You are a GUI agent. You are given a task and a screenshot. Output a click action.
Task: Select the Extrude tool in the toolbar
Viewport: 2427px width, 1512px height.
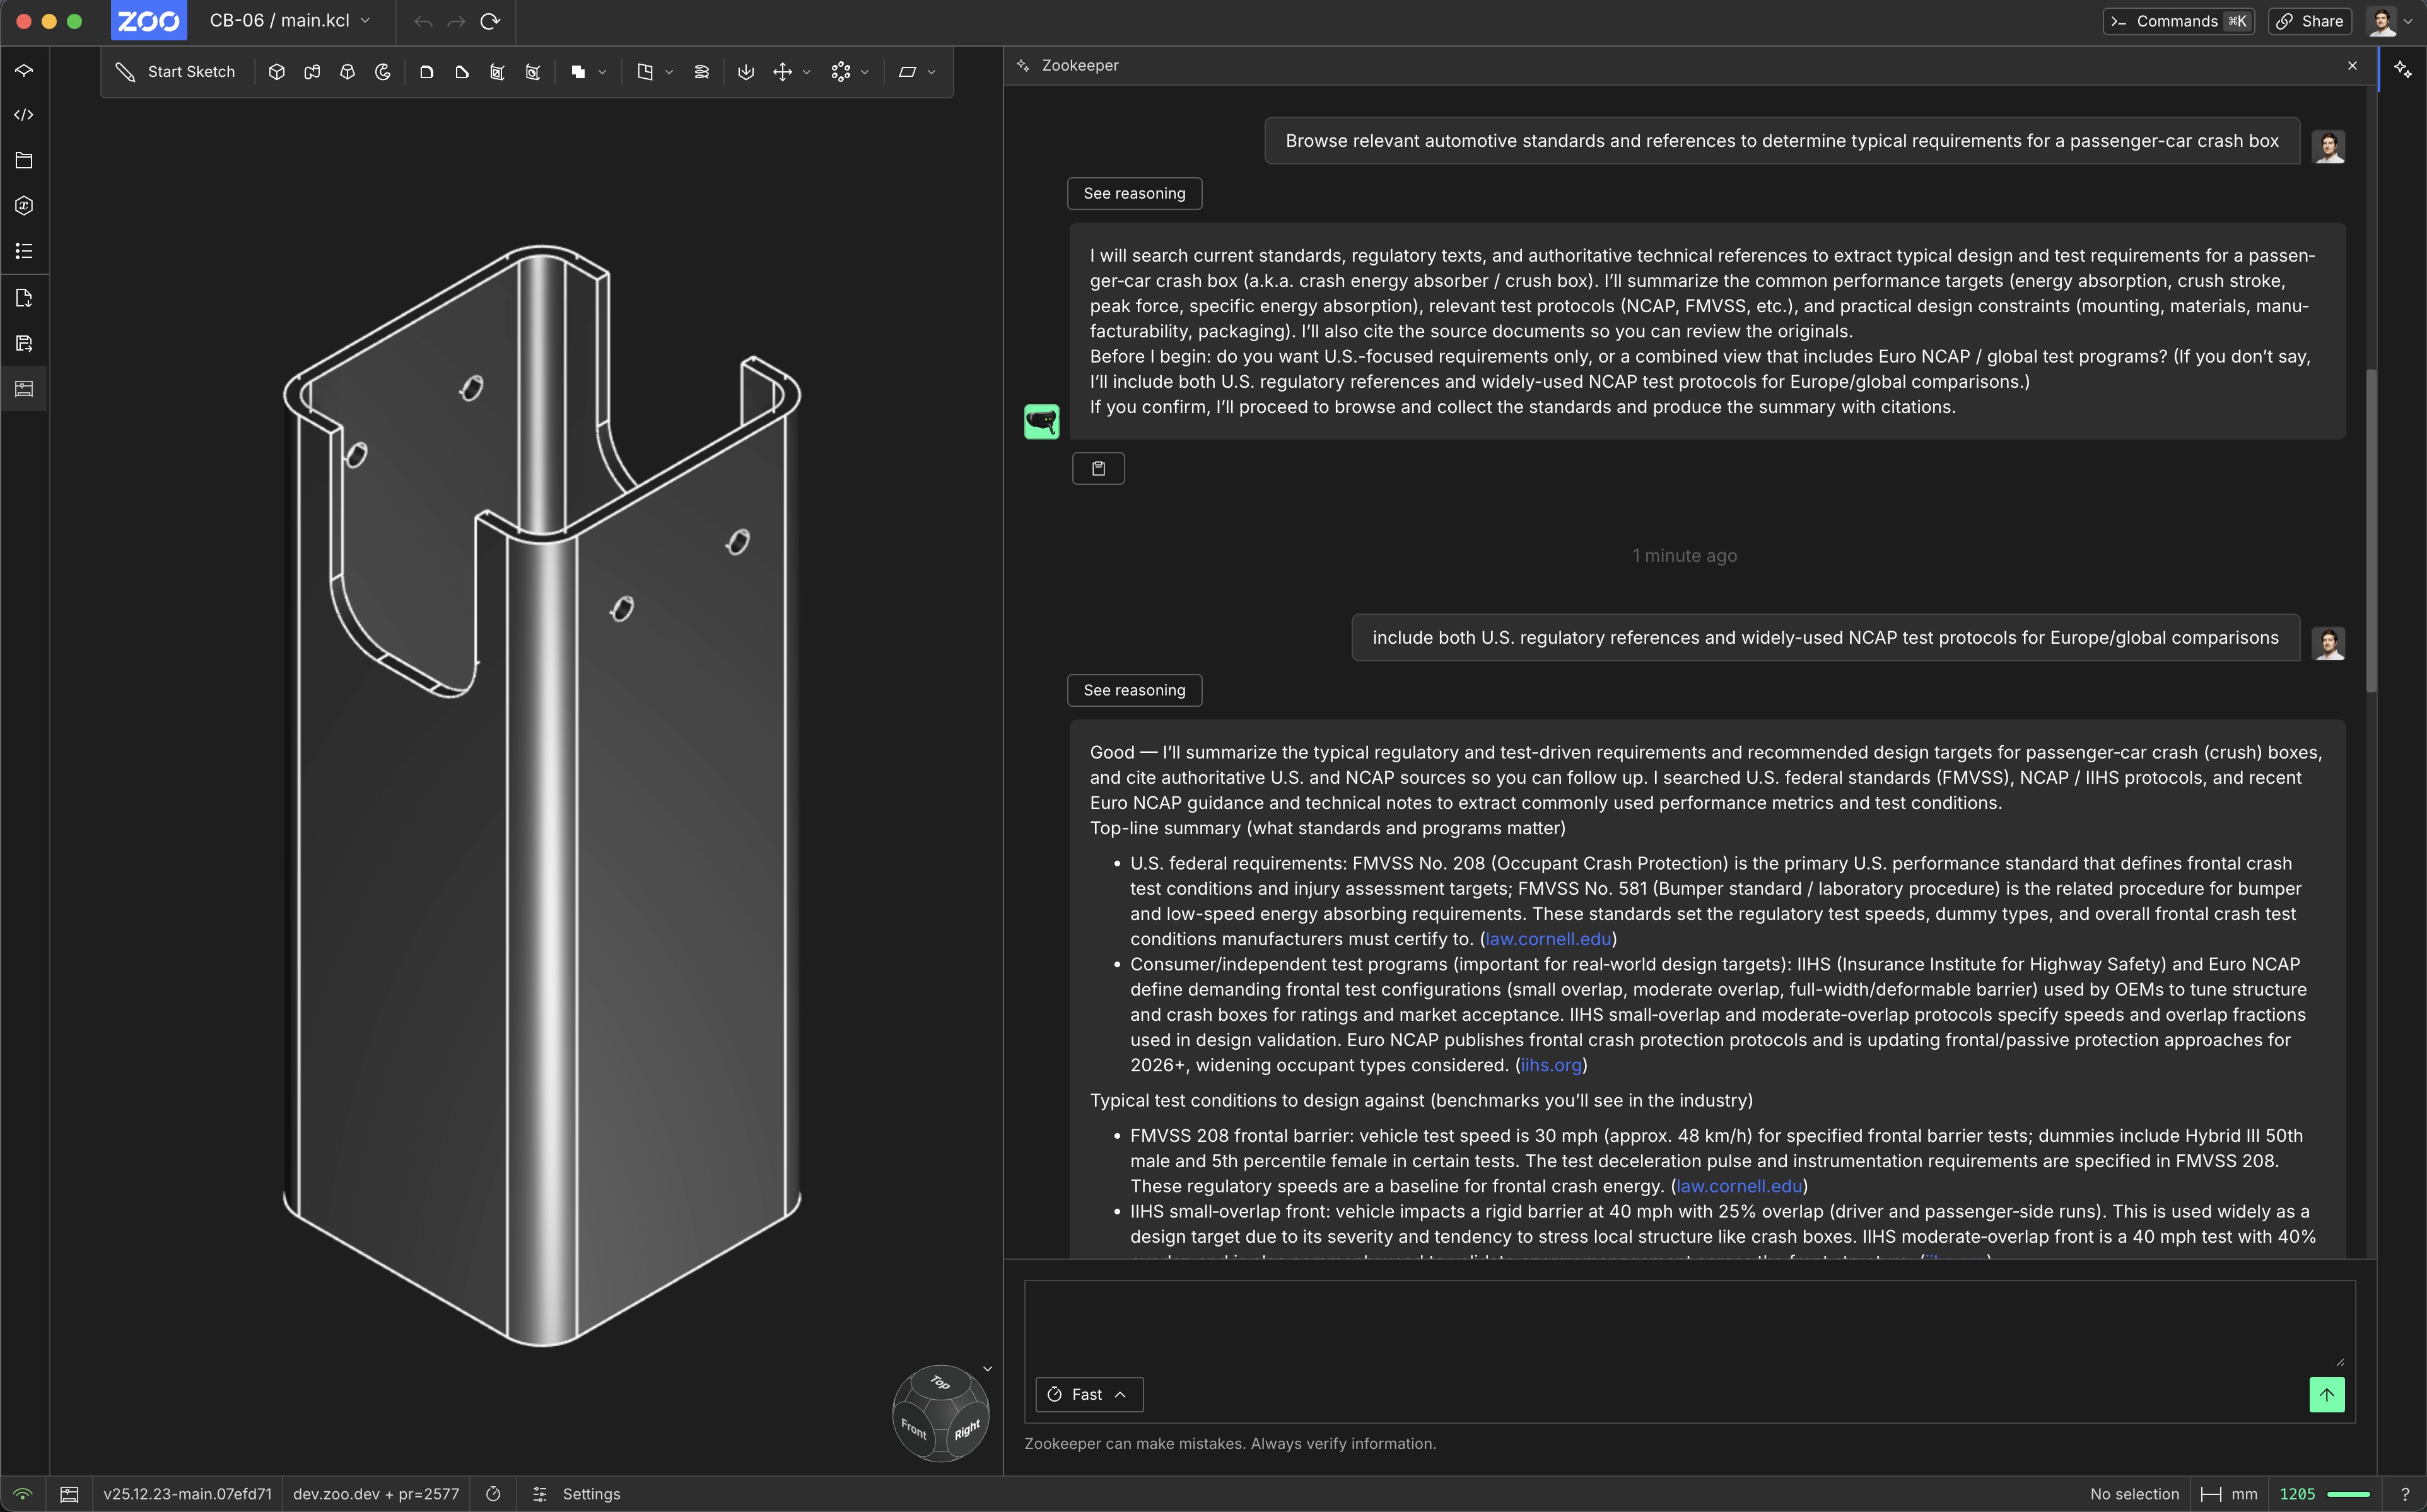coord(277,72)
